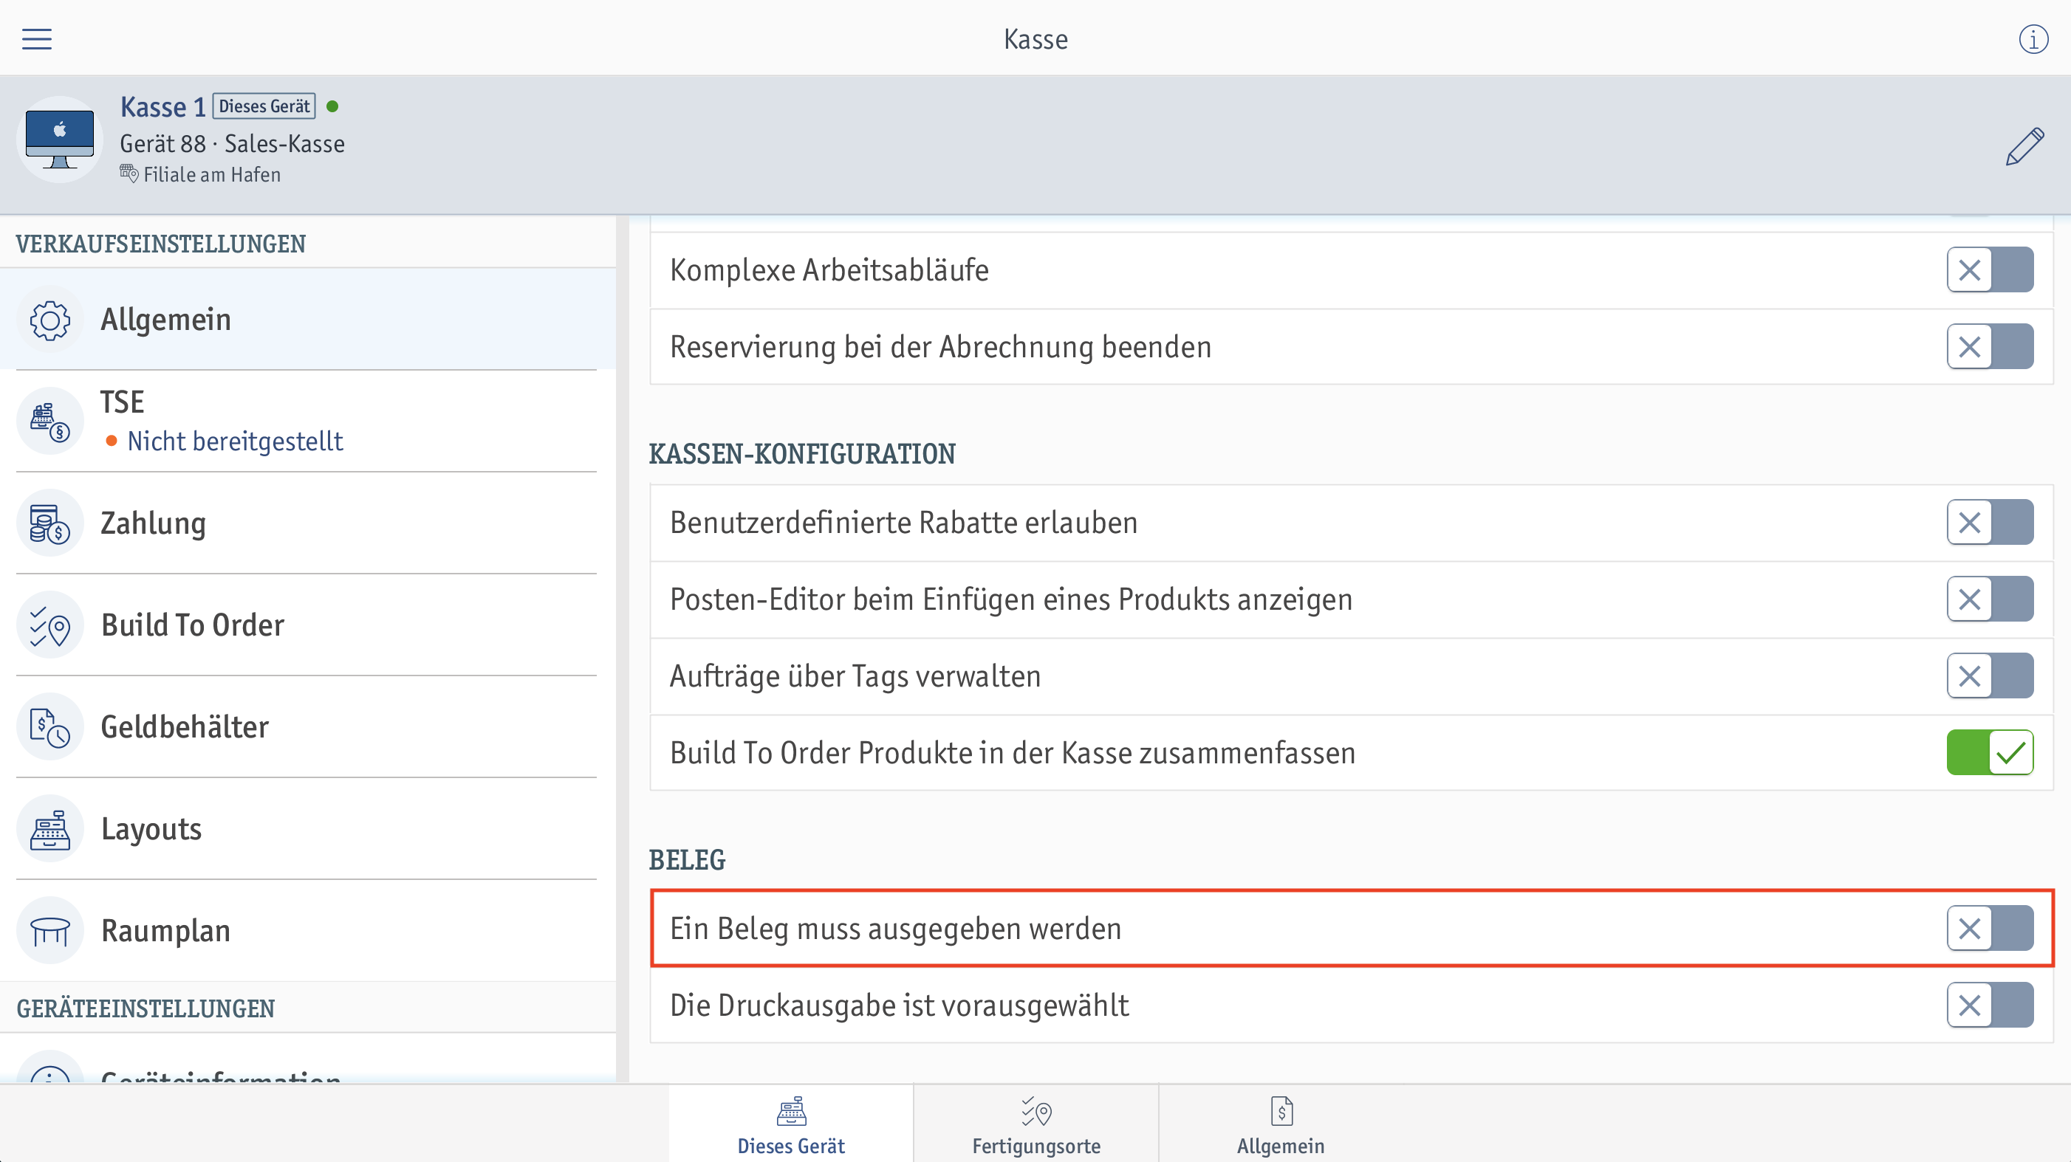Open the hamburger menu

coord(37,38)
